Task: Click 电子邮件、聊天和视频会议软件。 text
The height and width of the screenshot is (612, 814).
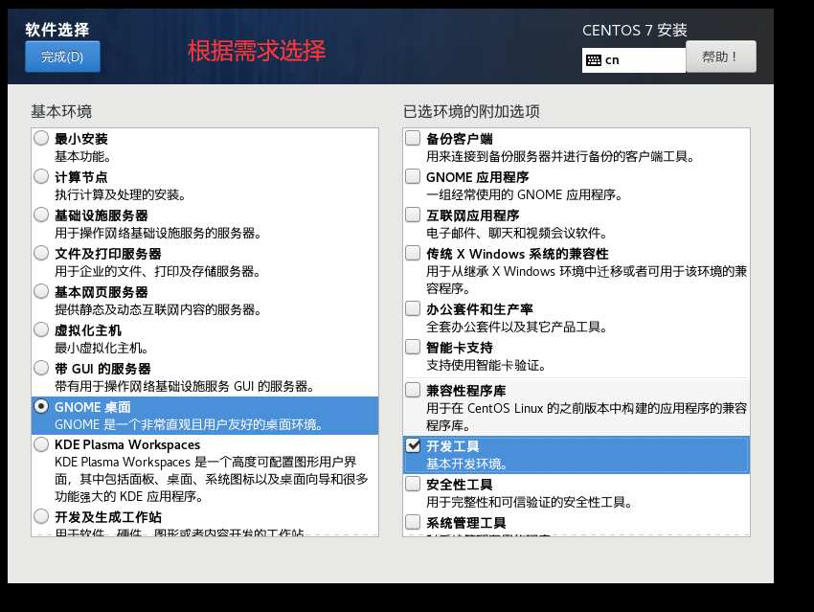Action: click(516, 233)
